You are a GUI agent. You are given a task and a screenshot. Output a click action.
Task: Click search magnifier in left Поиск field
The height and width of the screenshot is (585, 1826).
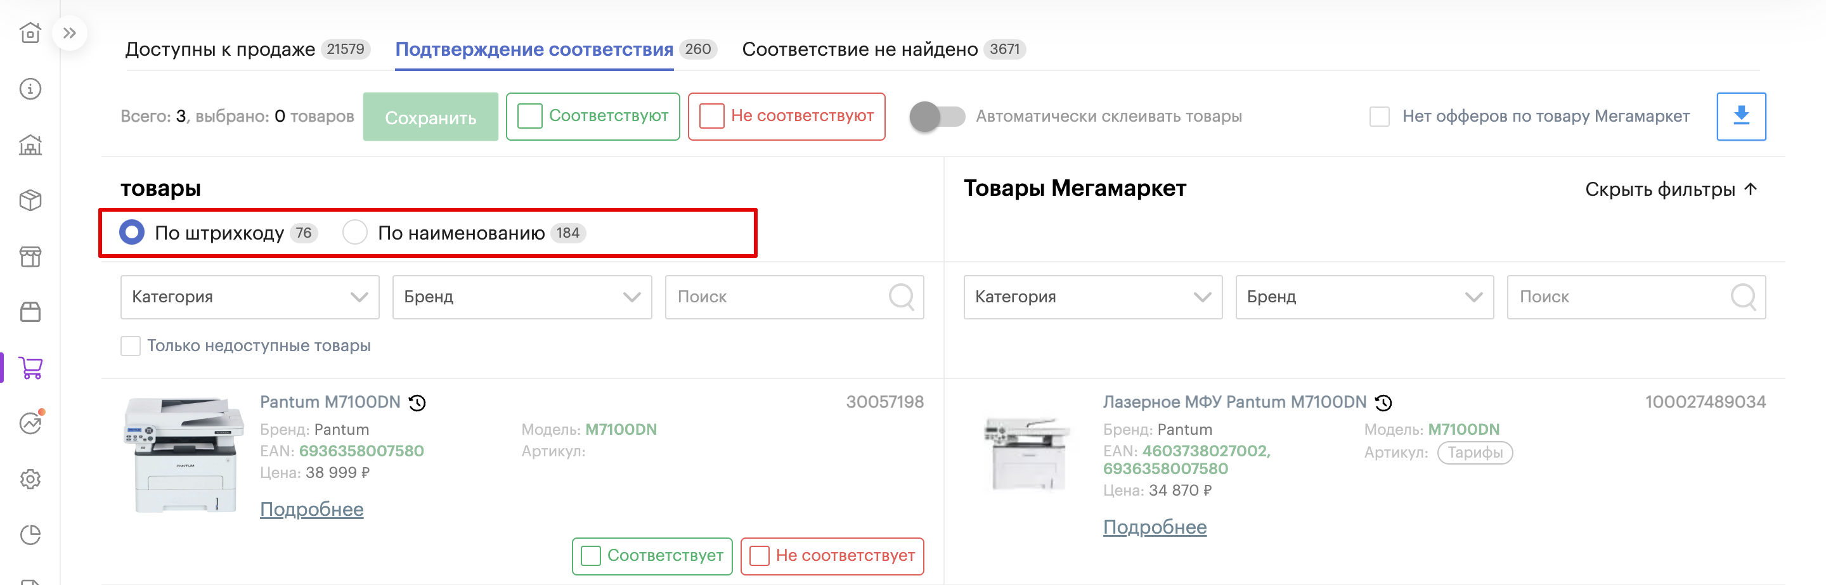(x=901, y=297)
